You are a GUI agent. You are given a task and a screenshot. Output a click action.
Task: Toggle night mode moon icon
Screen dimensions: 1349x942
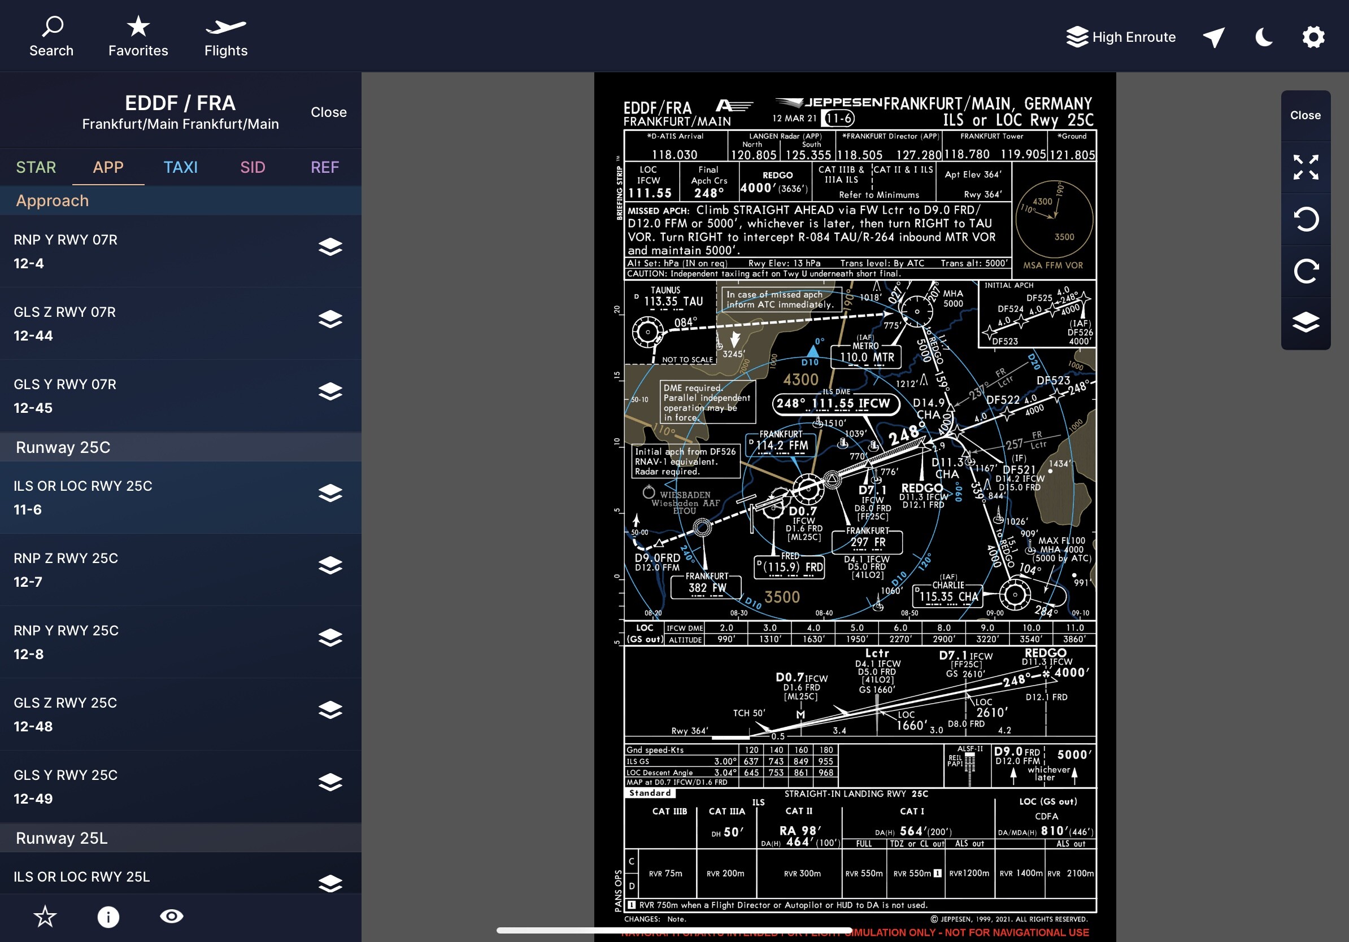pyautogui.click(x=1264, y=37)
